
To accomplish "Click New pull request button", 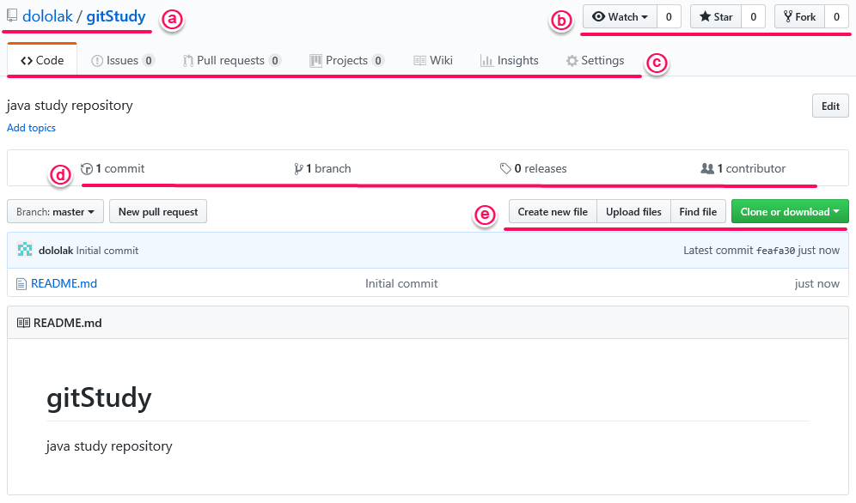I will (158, 211).
